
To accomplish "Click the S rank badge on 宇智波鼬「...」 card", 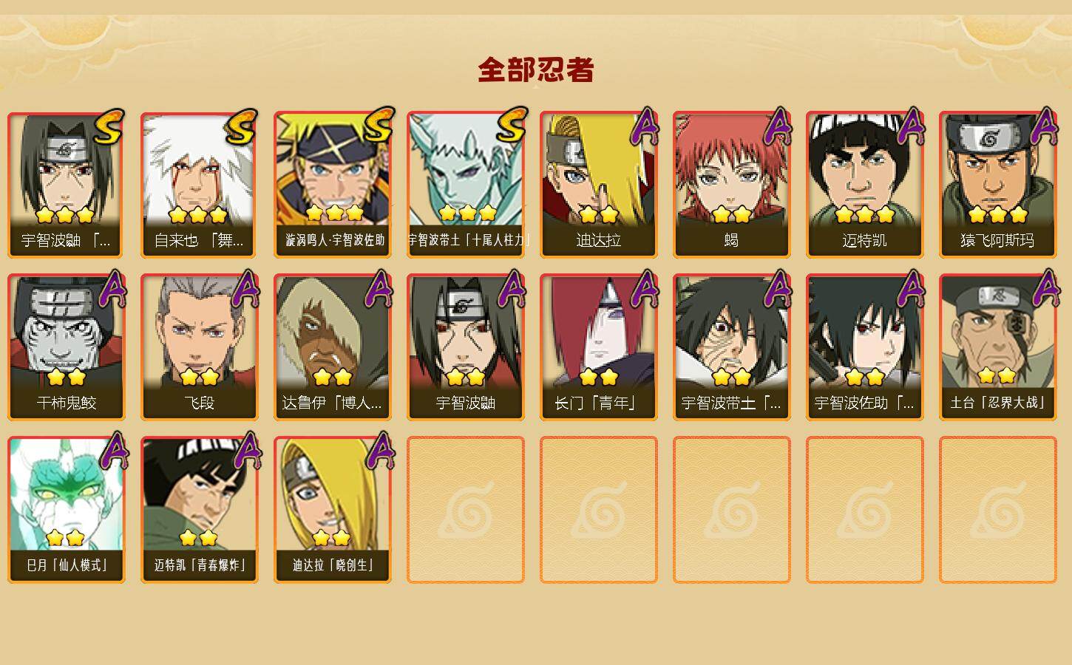I will pyautogui.click(x=109, y=127).
